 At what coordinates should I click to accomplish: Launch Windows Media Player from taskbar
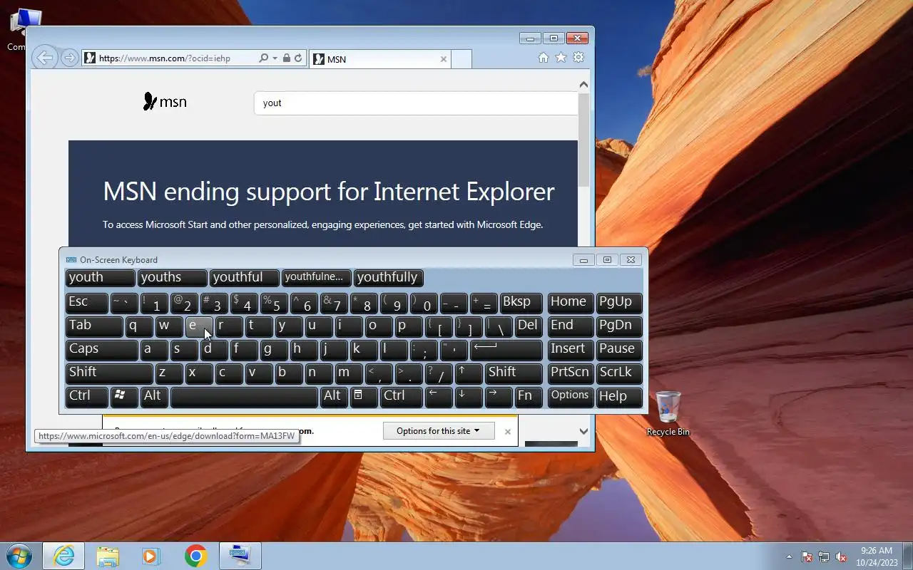(x=151, y=556)
